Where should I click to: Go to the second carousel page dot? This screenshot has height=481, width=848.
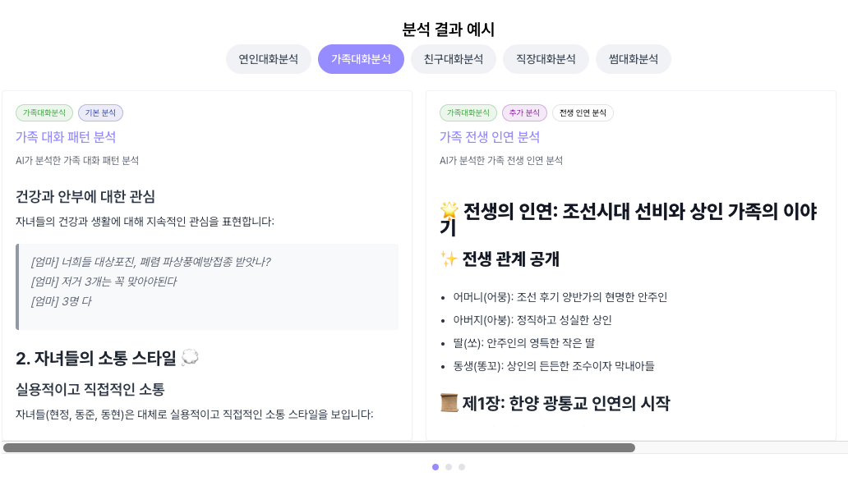(x=449, y=467)
